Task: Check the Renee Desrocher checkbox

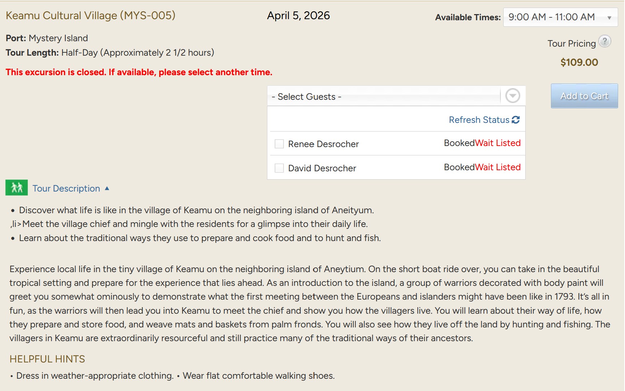Action: pos(279,144)
